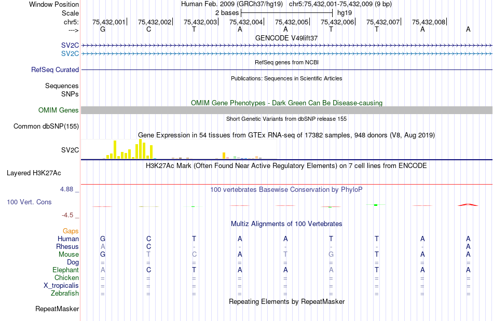Click the bright green PhyloP bar under 75,432,007
The height and width of the screenshot is (321, 493).
[376, 205]
